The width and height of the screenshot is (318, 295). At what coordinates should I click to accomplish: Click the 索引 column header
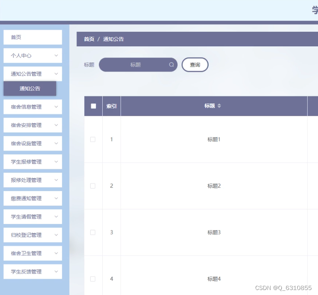tap(111, 106)
